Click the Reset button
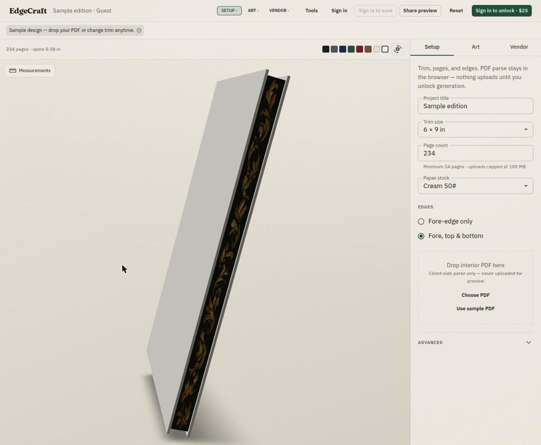Viewport: 541px width, 445px height. coord(456,10)
